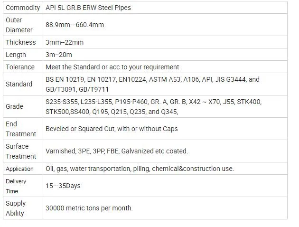Click the Grade label cell

[x=15, y=106]
